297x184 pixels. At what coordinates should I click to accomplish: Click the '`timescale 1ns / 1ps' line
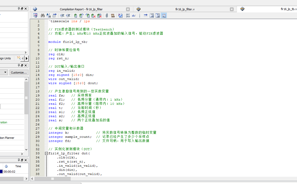[x=69, y=21]
